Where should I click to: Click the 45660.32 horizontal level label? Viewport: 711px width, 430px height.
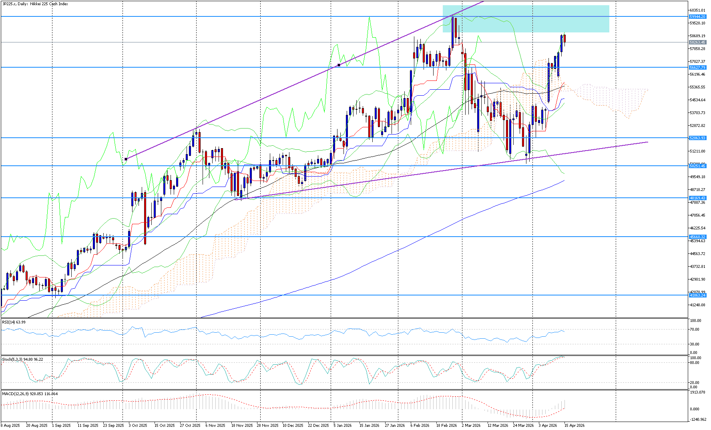point(697,237)
